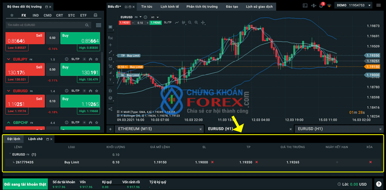Open the Phân tích thị trường tab
Image resolution: width=386 pixels, height=190 pixels.
point(202,6)
